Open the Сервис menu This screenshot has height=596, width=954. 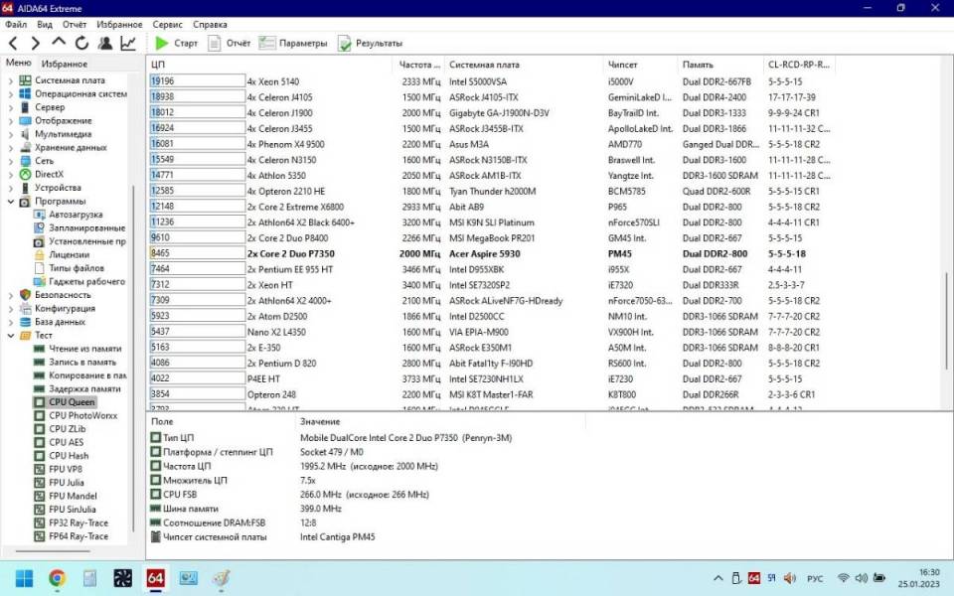point(167,23)
